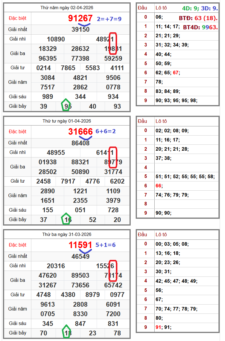
Task: Select the special prize number 91267
Action: click(x=80, y=18)
